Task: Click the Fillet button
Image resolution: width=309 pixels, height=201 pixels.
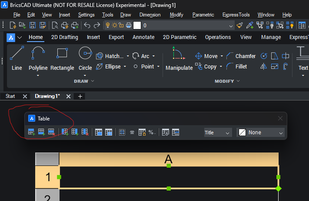Action: coord(237,67)
